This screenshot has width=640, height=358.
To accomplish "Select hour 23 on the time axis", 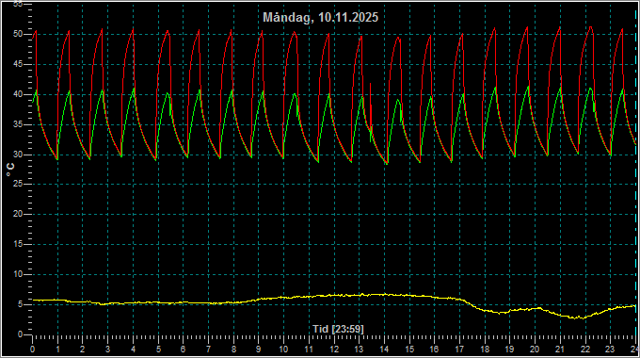I will (x=610, y=350).
